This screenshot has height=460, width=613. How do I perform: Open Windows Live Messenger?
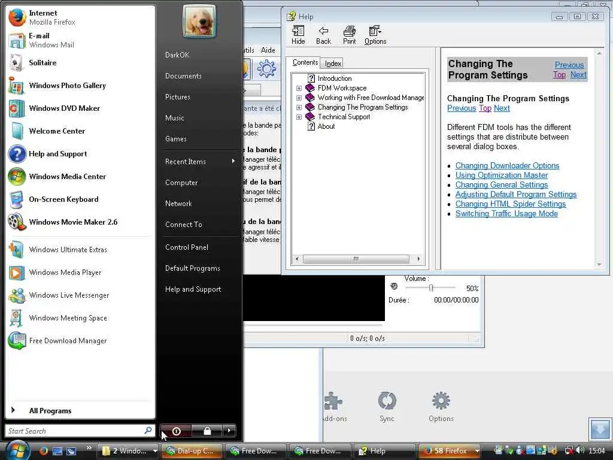pyautogui.click(x=80, y=295)
